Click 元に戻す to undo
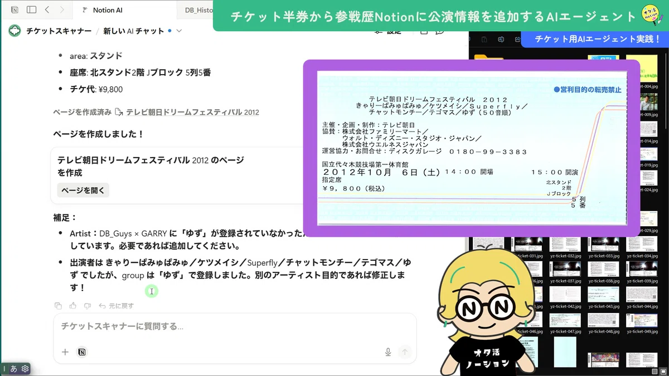 116,305
